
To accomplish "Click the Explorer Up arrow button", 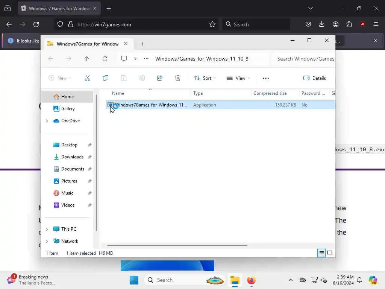I will tap(87, 59).
